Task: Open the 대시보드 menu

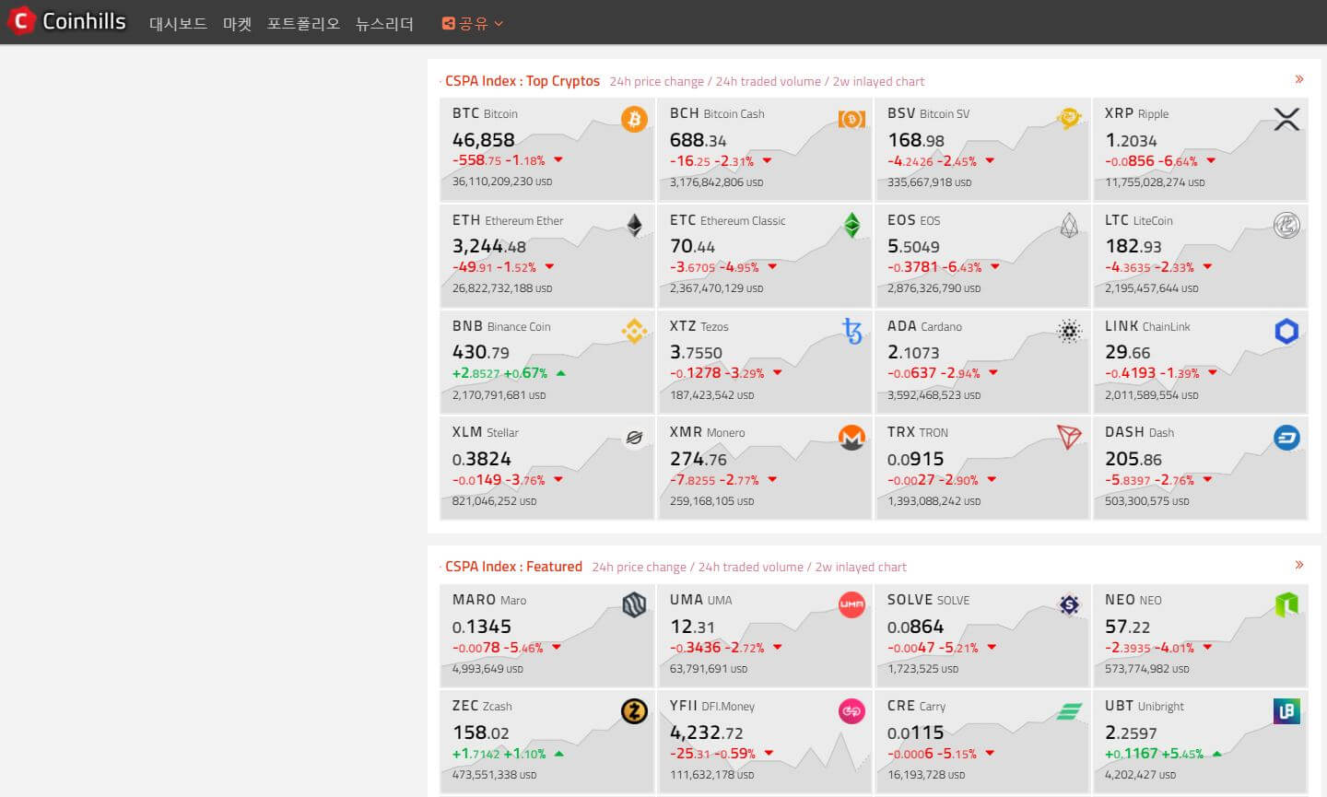Action: pos(178,24)
